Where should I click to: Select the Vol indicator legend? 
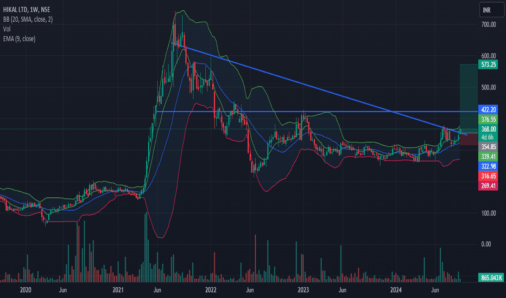pos(7,29)
